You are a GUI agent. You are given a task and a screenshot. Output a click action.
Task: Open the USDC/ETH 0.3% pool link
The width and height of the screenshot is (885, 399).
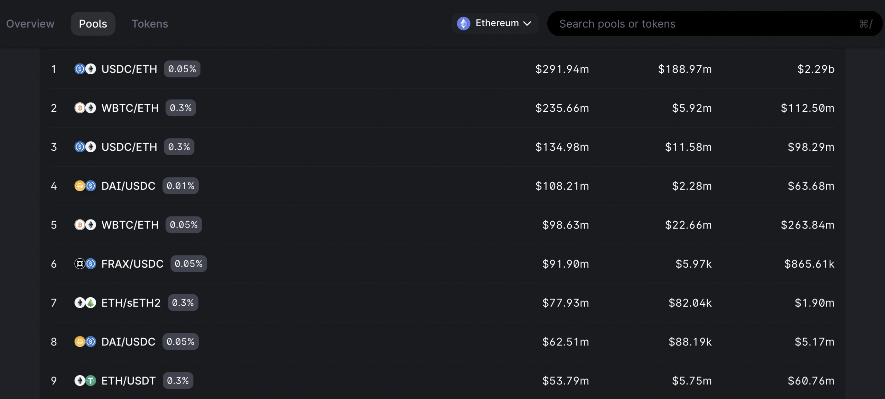tap(129, 147)
